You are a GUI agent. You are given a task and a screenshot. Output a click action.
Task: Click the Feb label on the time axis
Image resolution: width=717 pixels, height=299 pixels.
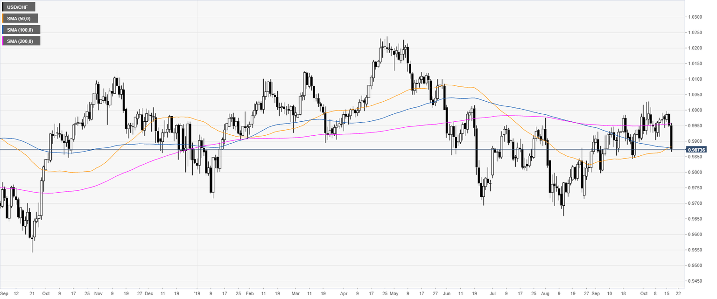(250, 294)
